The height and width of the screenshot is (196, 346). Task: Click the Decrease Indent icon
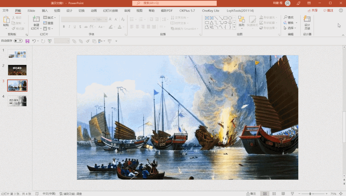pyautogui.click(x=151, y=20)
